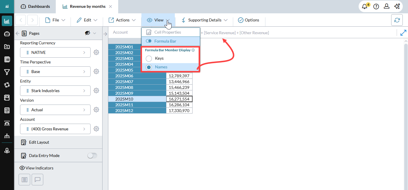Select the Names radio button
This screenshot has height=190, width=408.
149,67
